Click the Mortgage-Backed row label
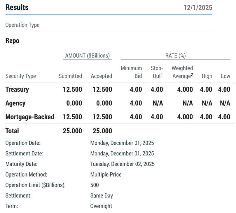The image size is (236, 213). (x=30, y=117)
